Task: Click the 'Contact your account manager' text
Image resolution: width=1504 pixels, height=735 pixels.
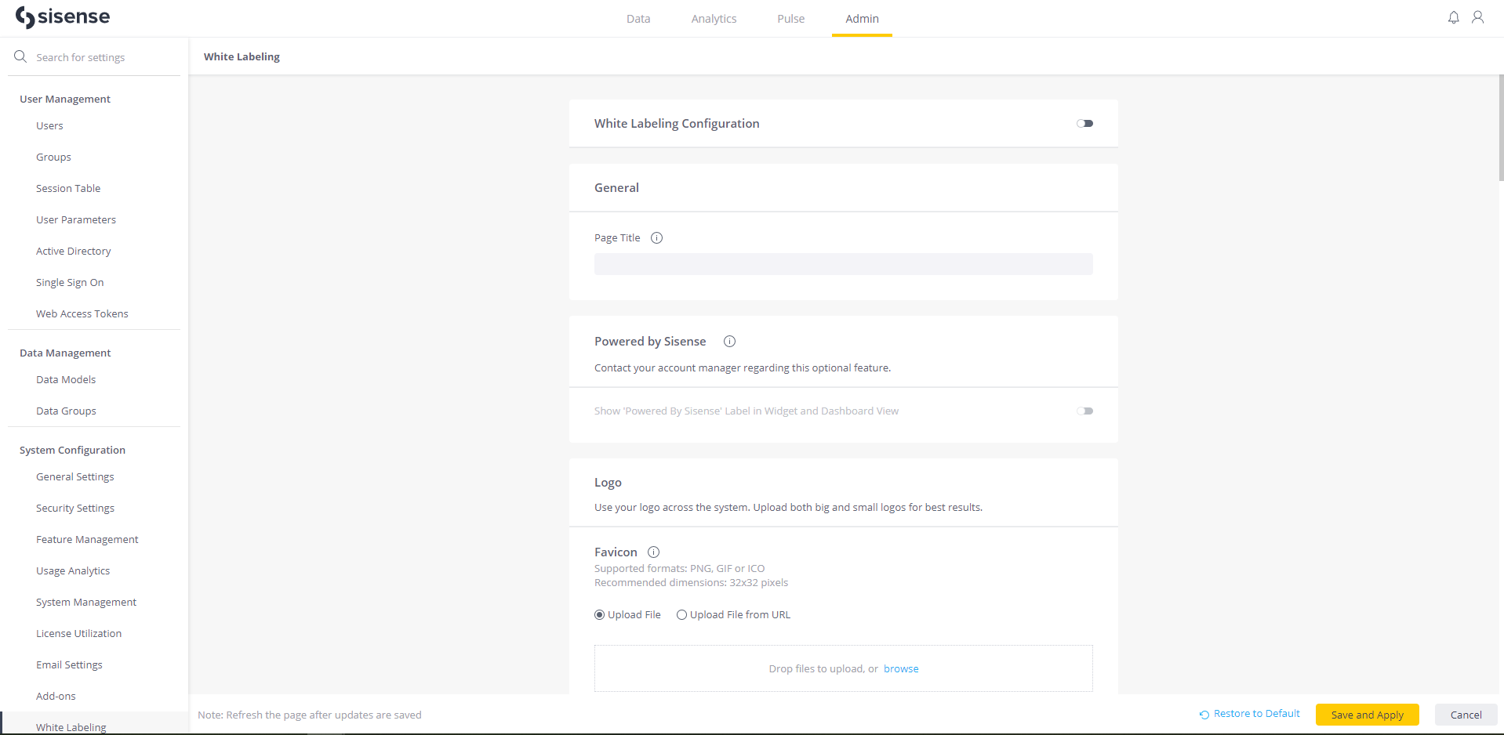Action: 743,368
